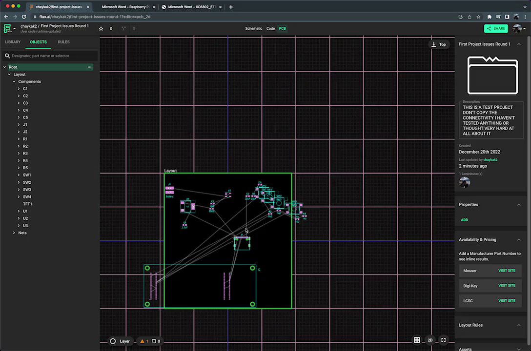Star the project with the star icon
Viewport: 531px width, 351px height.
click(101, 29)
